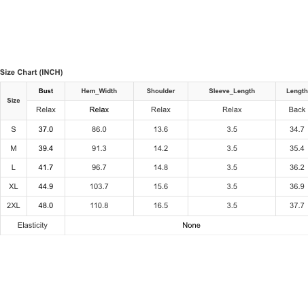The height and width of the screenshot is (308, 308).
Task: Select shoulder value 16.5
Action: point(160,205)
